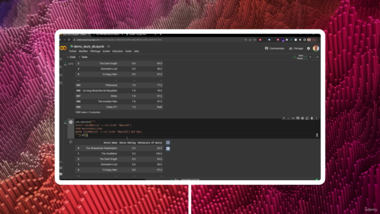
Task: Click the Partager share button
Action: [296, 49]
